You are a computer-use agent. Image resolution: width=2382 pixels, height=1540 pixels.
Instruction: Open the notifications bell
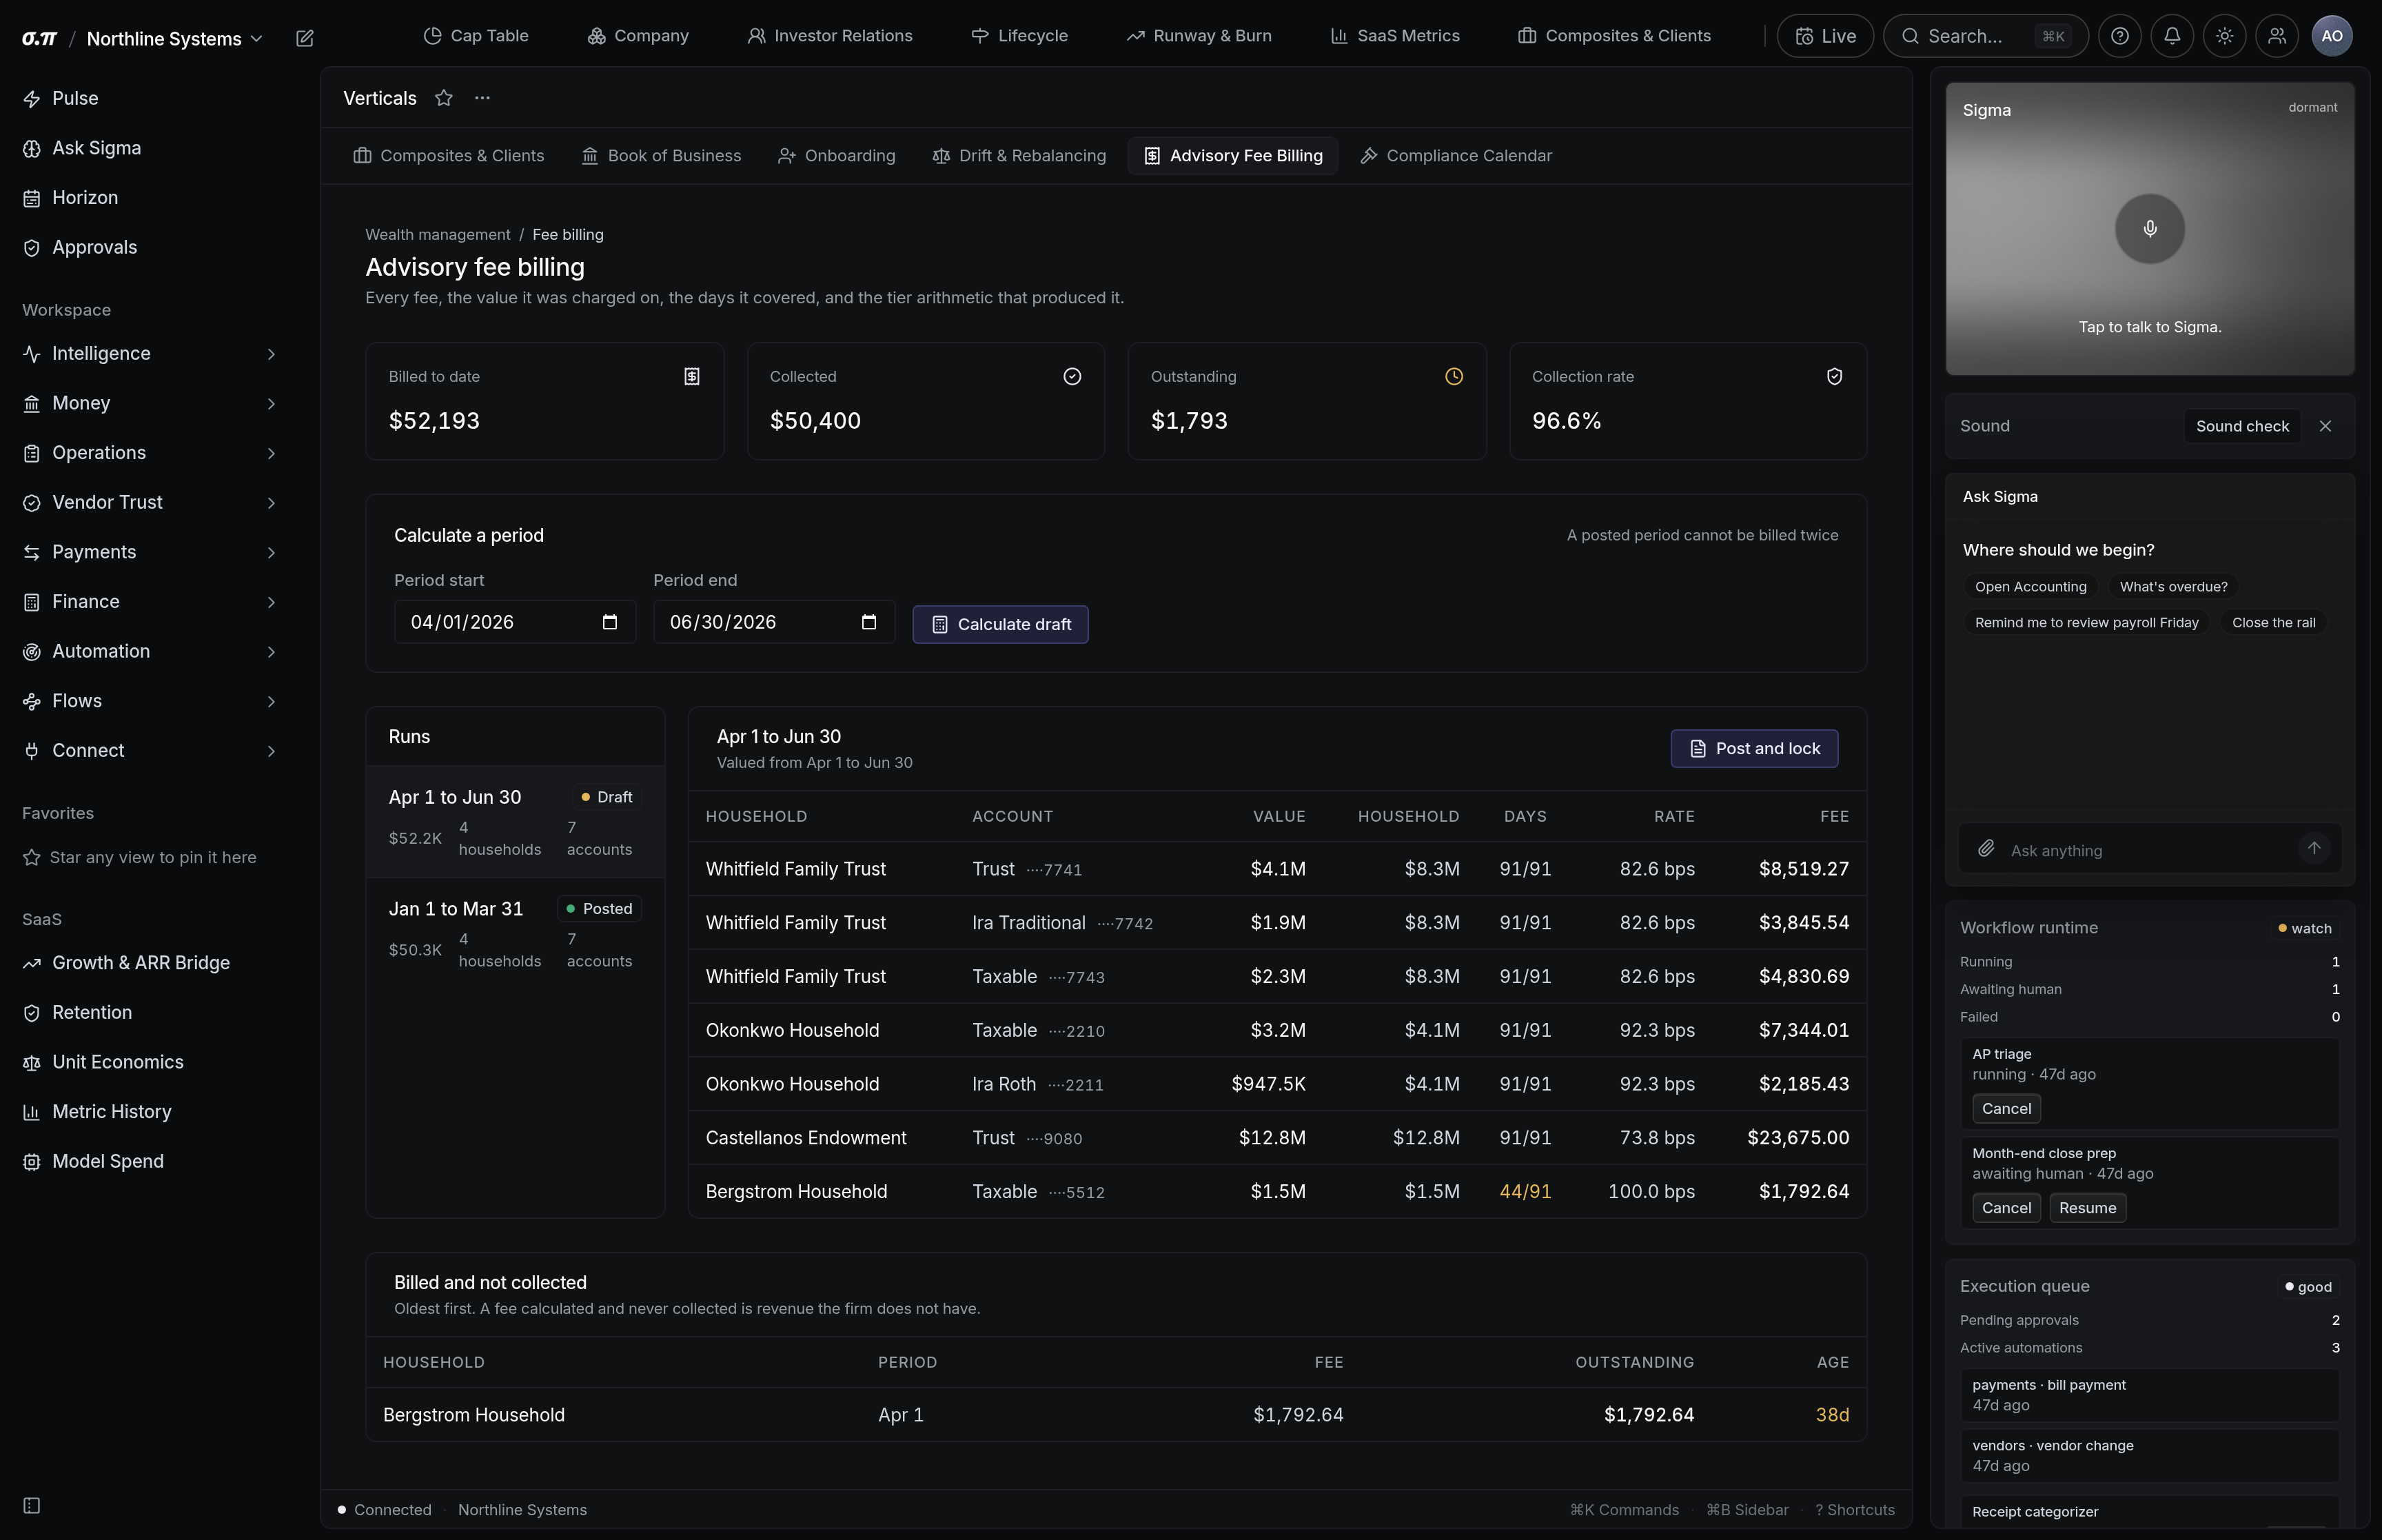coord(2172,36)
